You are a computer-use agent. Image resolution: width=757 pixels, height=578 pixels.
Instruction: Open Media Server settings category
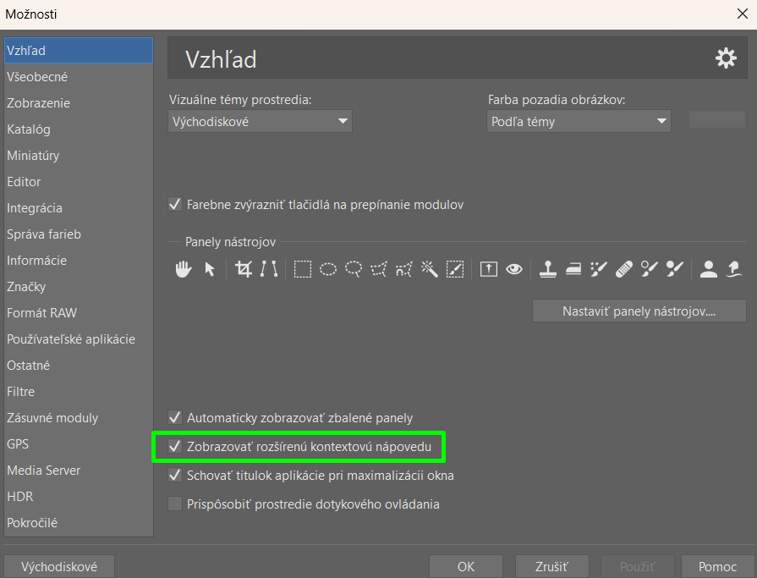tap(78, 471)
